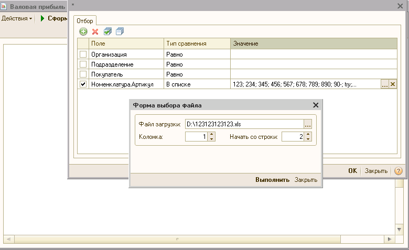Increase the Колонка spinner value
The image size is (409, 250).
coord(211,134)
